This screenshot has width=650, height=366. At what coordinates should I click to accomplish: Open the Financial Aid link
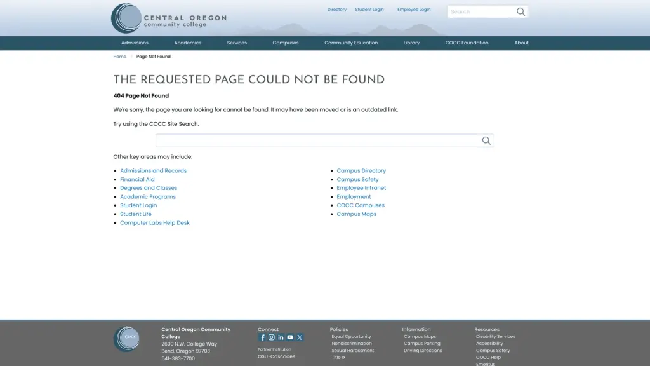pos(137,179)
